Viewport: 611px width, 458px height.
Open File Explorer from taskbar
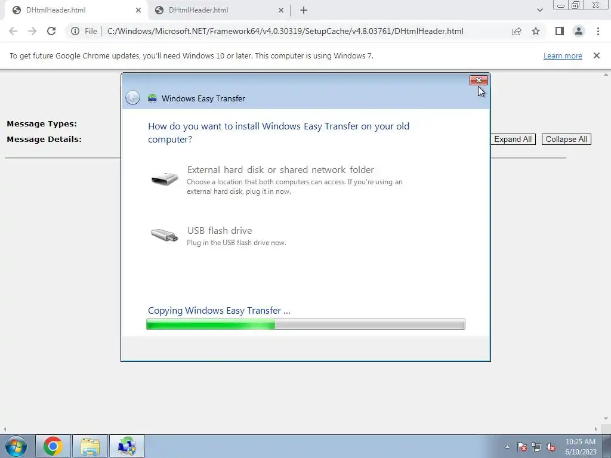click(x=90, y=446)
